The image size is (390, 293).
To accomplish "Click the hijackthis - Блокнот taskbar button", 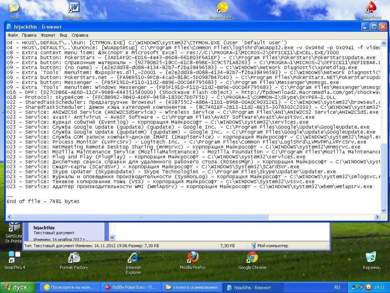I will point(253,288).
